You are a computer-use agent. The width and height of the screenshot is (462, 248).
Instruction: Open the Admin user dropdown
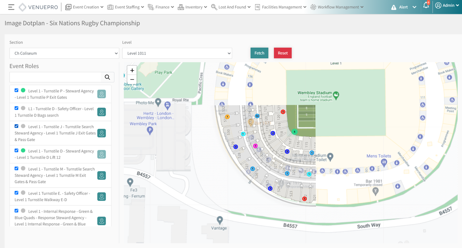(x=447, y=5)
